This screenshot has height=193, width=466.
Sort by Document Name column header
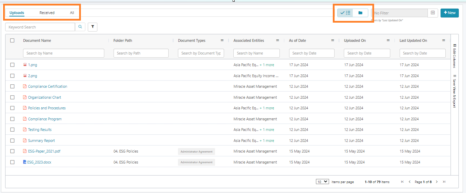coord(37,40)
